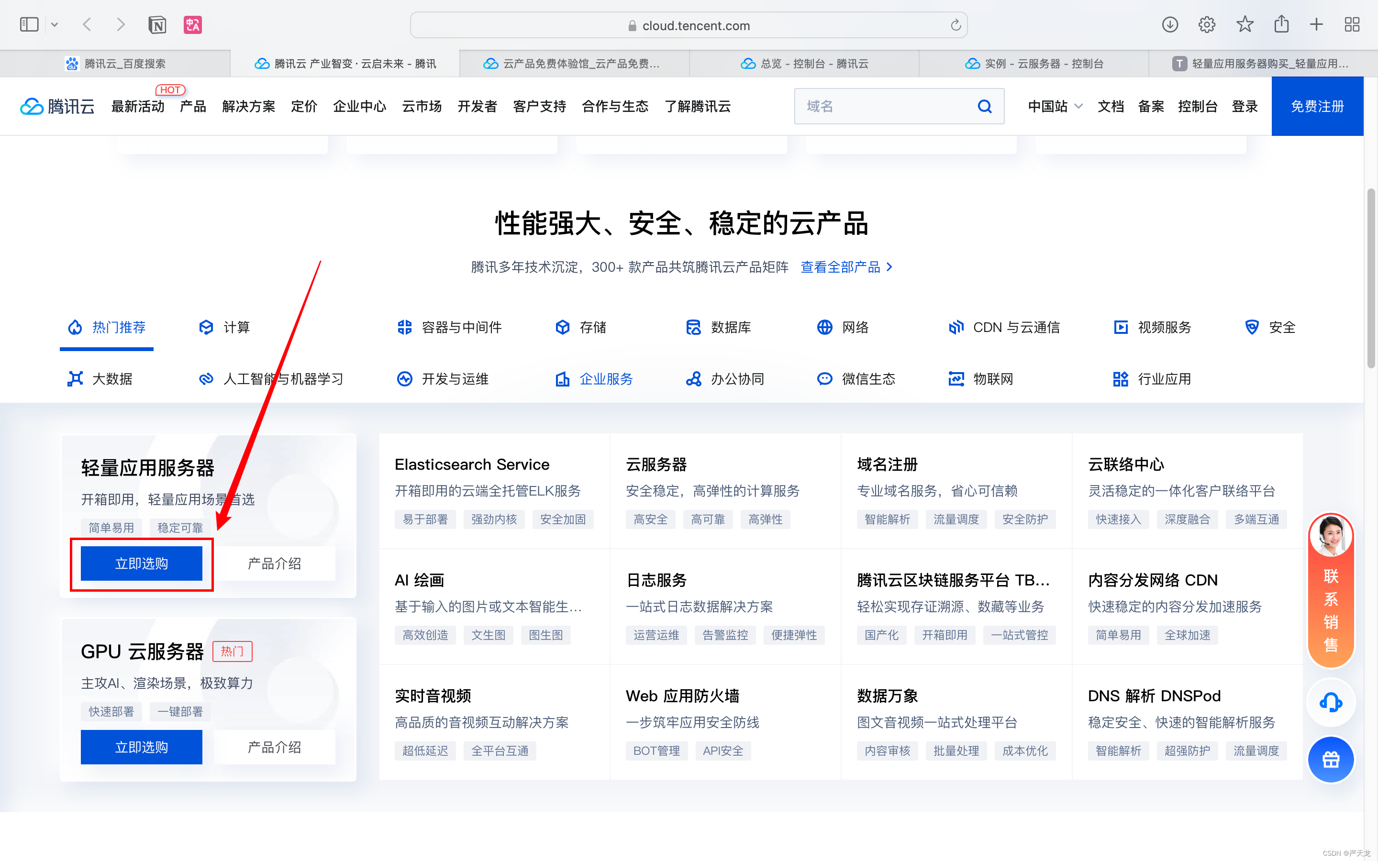This screenshot has width=1378, height=861.
Task: Open the 最新活动 menu
Action: pos(138,107)
